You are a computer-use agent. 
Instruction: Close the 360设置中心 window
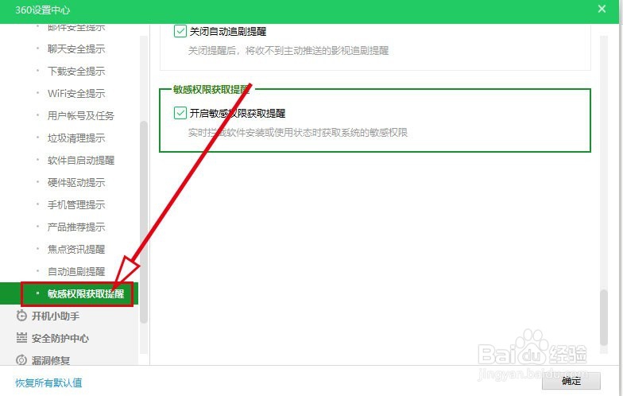(602, 9)
